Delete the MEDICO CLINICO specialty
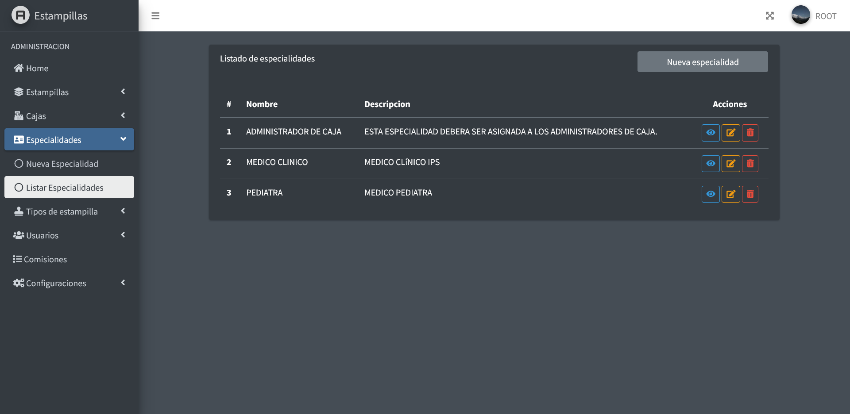The width and height of the screenshot is (850, 414). [750, 164]
